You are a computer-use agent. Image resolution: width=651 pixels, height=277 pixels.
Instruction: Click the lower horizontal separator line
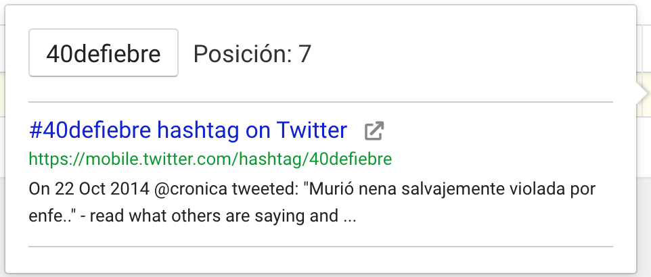click(x=321, y=247)
